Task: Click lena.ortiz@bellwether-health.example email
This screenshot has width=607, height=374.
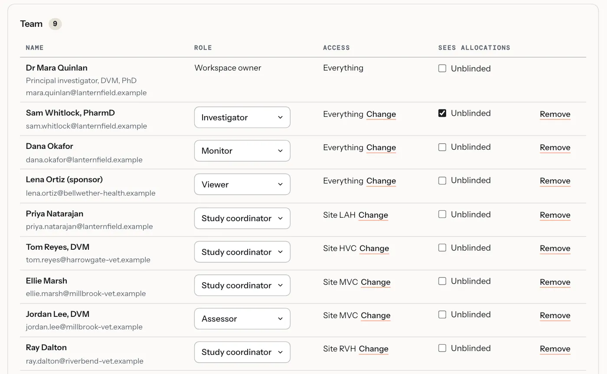Action: tap(91, 193)
